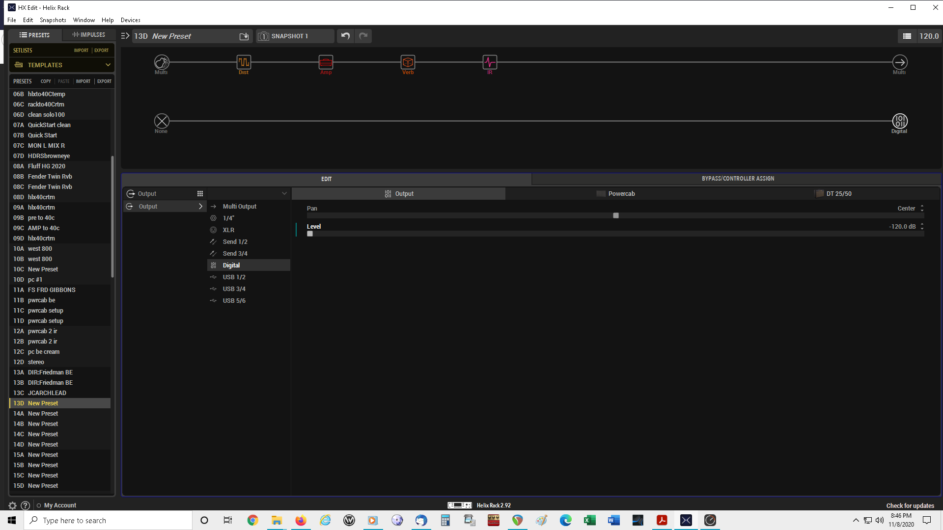The image size is (943, 530).
Task: Select preset 13C JCARCHLEAD
Action: tap(47, 393)
